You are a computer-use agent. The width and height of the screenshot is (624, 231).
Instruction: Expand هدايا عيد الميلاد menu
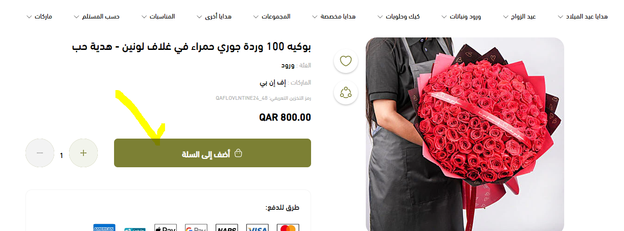tap(583, 17)
